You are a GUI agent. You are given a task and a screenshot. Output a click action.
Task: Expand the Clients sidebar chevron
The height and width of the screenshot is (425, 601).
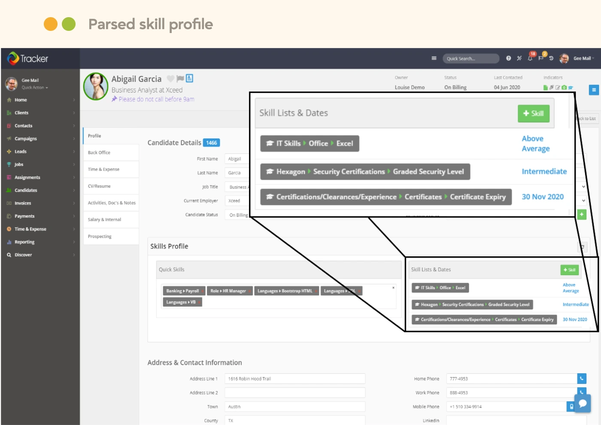pyautogui.click(x=74, y=113)
